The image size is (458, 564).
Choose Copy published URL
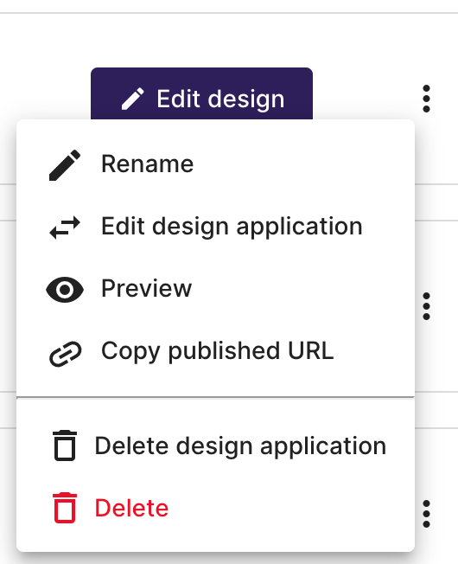point(215,351)
